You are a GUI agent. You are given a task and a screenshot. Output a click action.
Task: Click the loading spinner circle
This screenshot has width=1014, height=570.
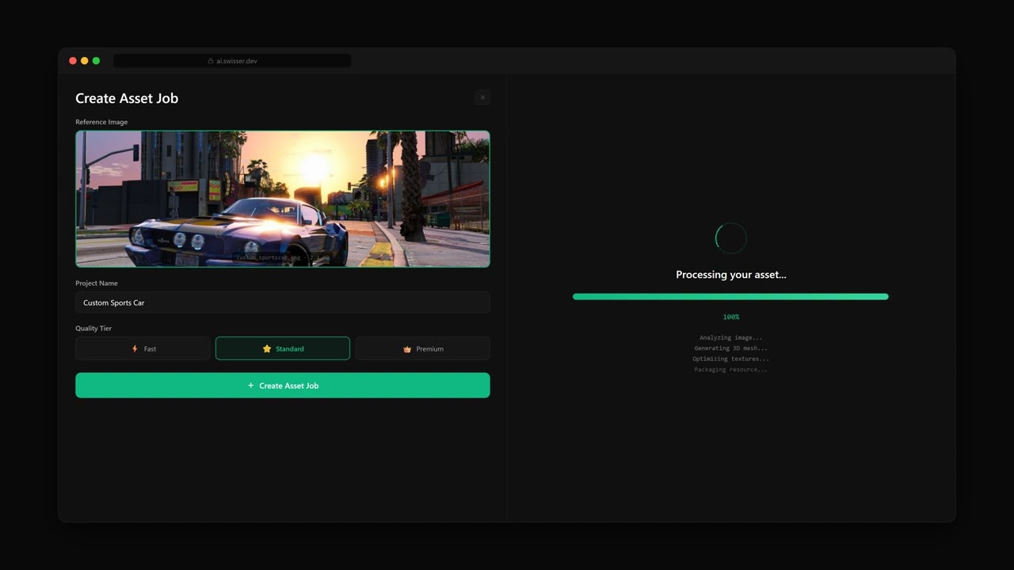(x=730, y=237)
